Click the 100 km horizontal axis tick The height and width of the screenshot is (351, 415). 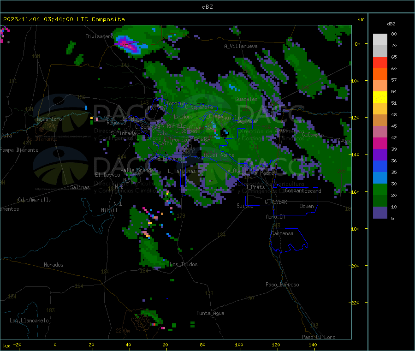tap(239, 345)
